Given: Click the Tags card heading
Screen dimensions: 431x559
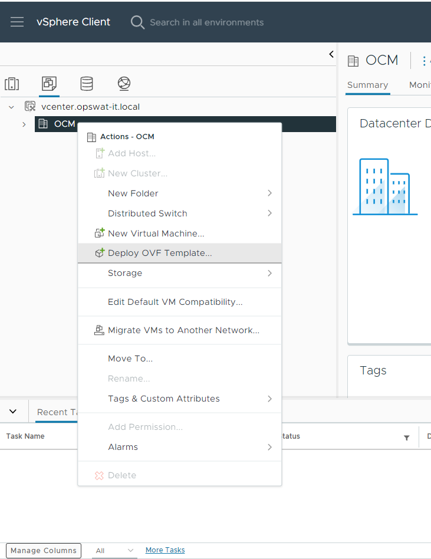Looking at the screenshot, I should (373, 370).
